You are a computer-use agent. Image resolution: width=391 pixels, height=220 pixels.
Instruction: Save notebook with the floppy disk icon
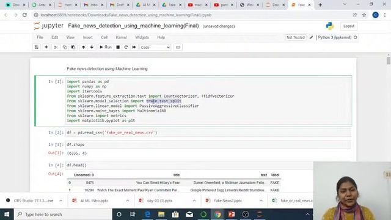[x=37, y=47]
